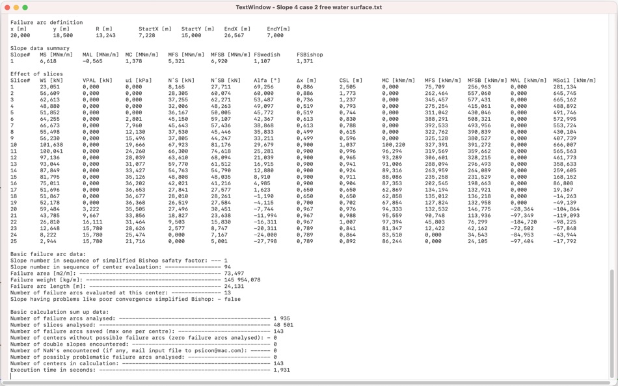The width and height of the screenshot is (618, 386).
Task: Click slice 10 Wi value '101,638'
Action: [x=51, y=144]
